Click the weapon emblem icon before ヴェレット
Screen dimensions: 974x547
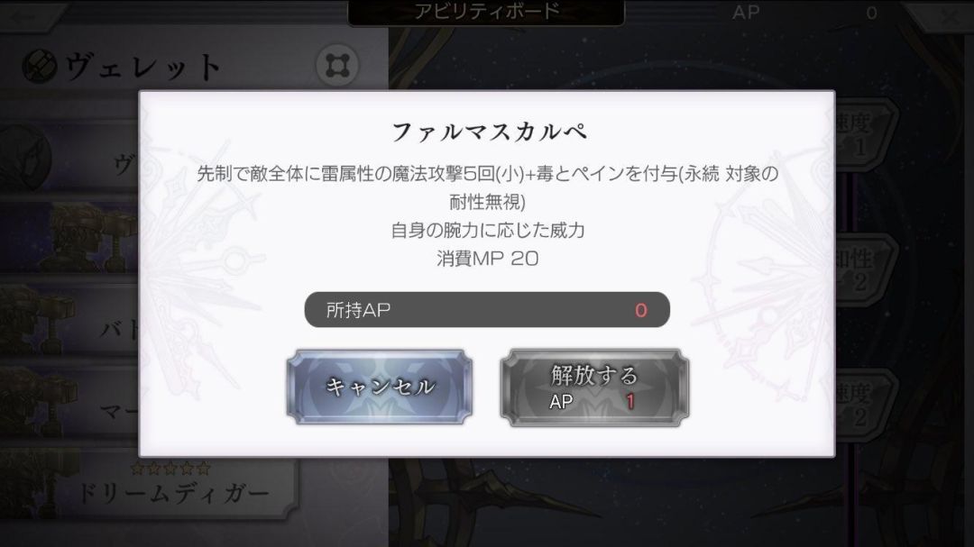(x=40, y=66)
